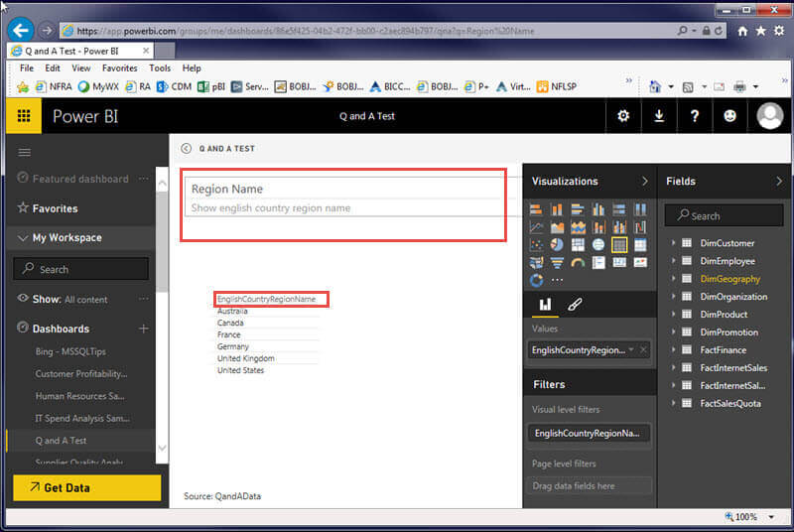Select the Filled map visualization
Viewport: 794px width, 532px height.
(536, 262)
